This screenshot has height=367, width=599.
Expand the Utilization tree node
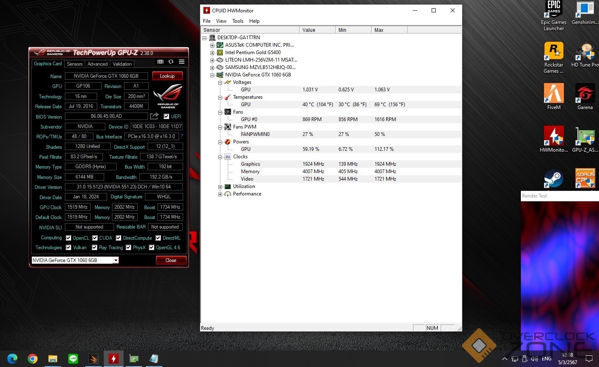pos(220,187)
